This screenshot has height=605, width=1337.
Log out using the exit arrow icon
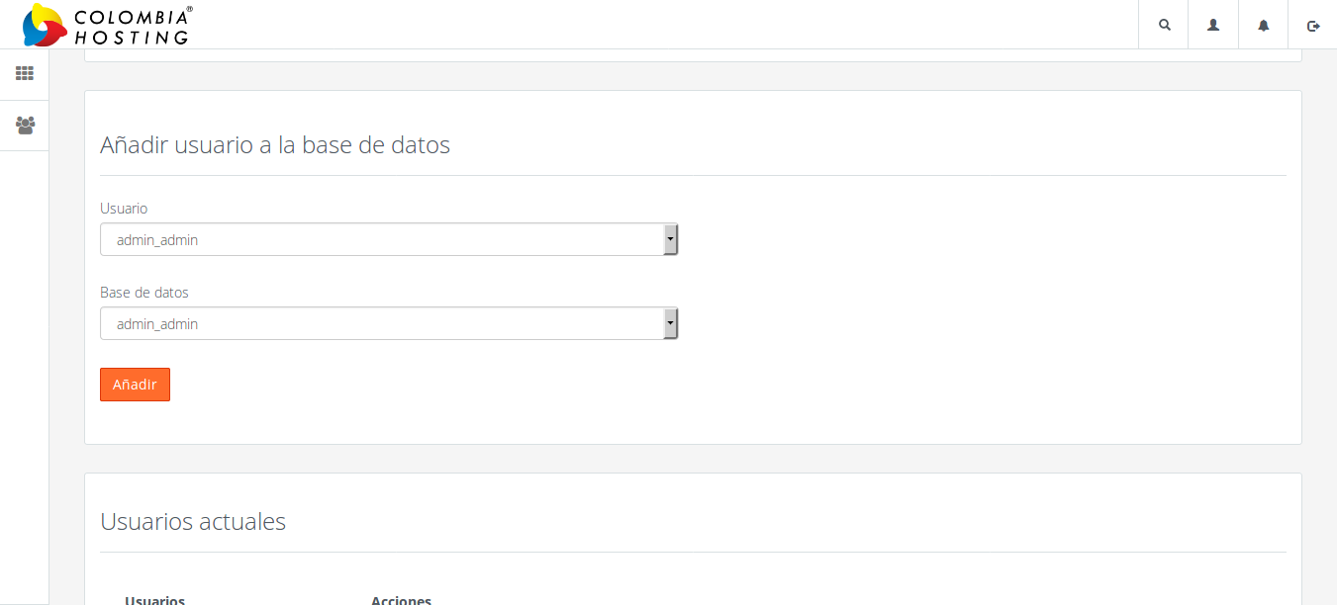pos(1313,26)
